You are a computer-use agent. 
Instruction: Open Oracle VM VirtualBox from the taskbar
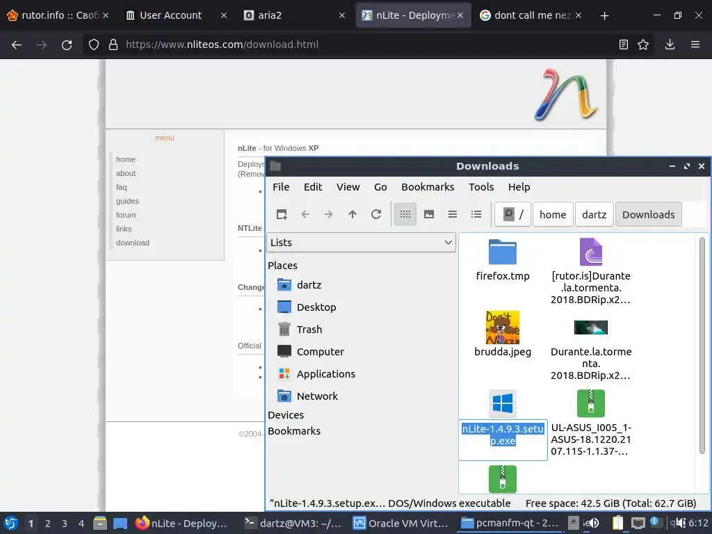[x=401, y=524]
